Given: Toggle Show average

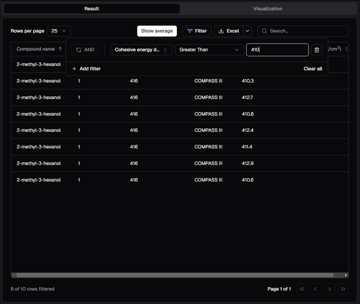Looking at the screenshot, I should [157, 31].
